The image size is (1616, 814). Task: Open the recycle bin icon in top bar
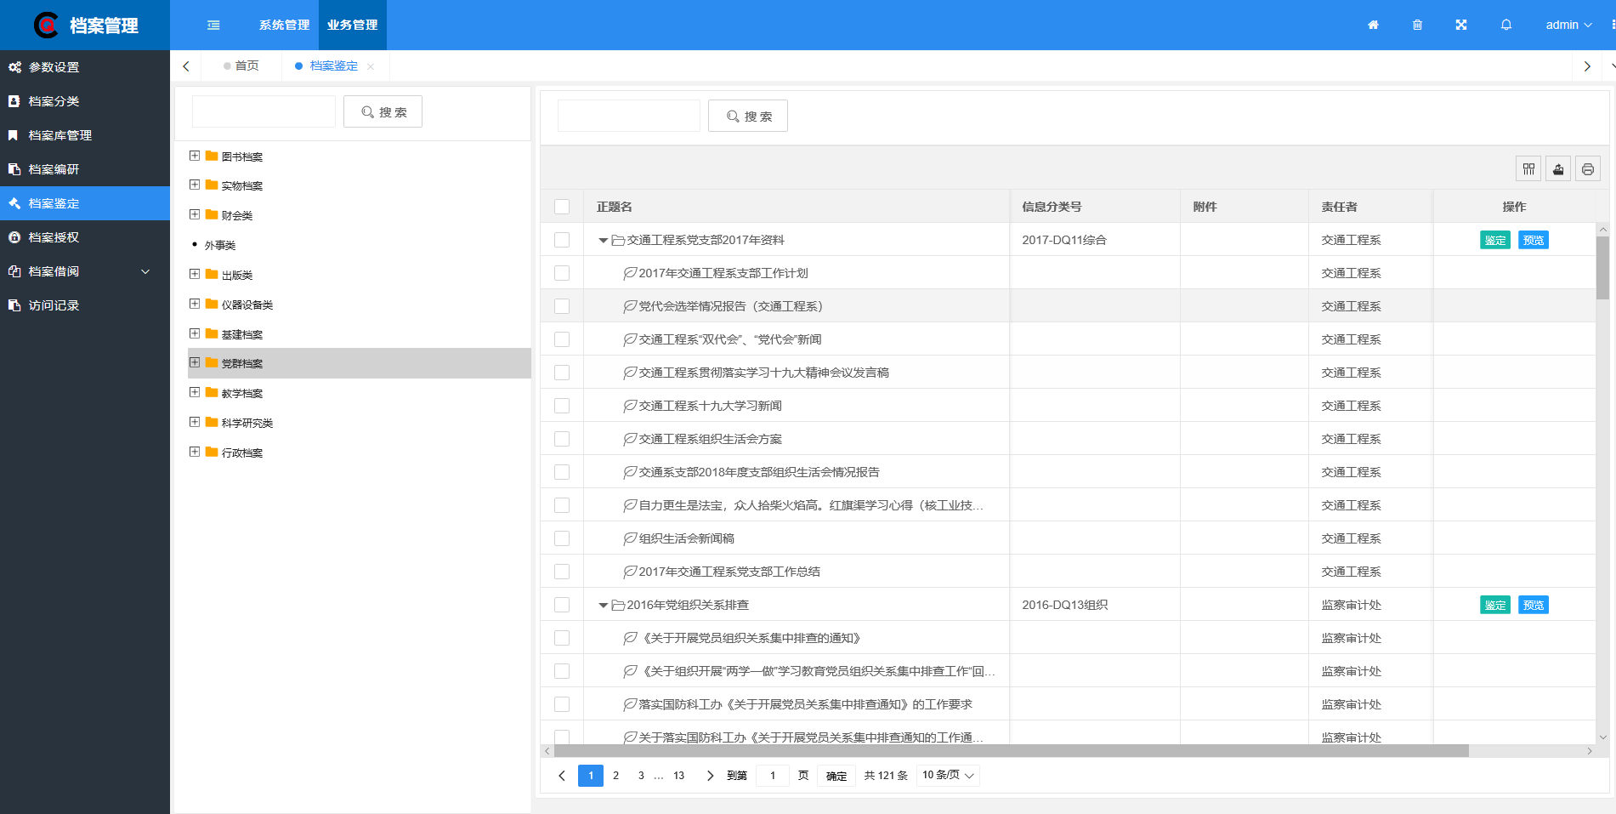(1416, 25)
